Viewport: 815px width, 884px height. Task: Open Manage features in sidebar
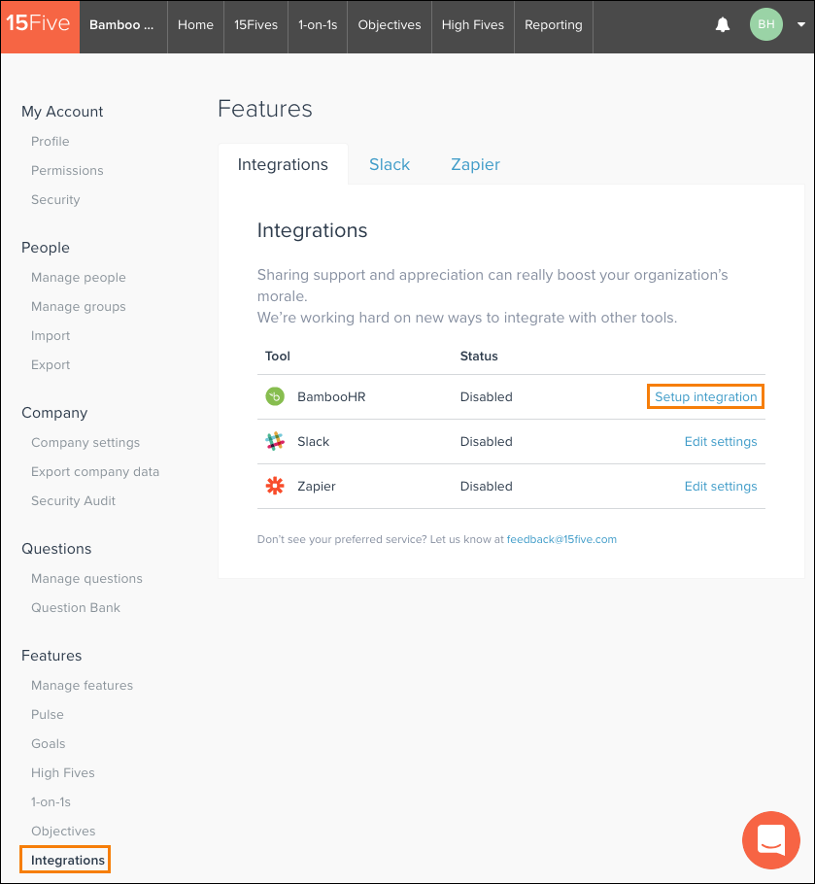point(83,686)
